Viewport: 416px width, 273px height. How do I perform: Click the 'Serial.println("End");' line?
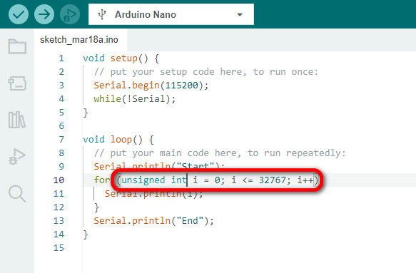154,221
